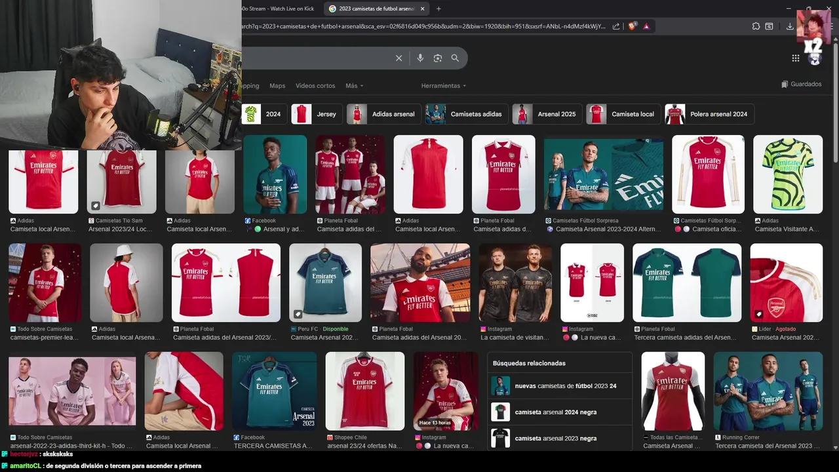Viewport: 839px width, 472px height.
Task: Open a new browser tab
Action: [439, 9]
